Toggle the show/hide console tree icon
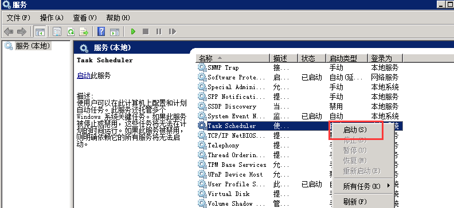The image size is (454, 208). coord(40,31)
